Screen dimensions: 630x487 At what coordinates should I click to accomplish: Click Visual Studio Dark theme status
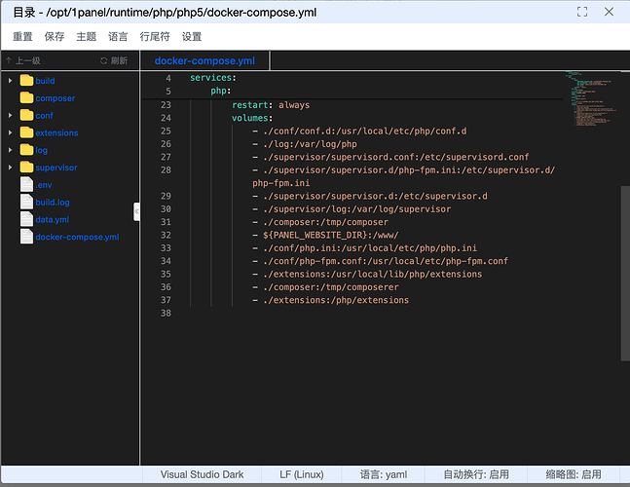pos(202,474)
